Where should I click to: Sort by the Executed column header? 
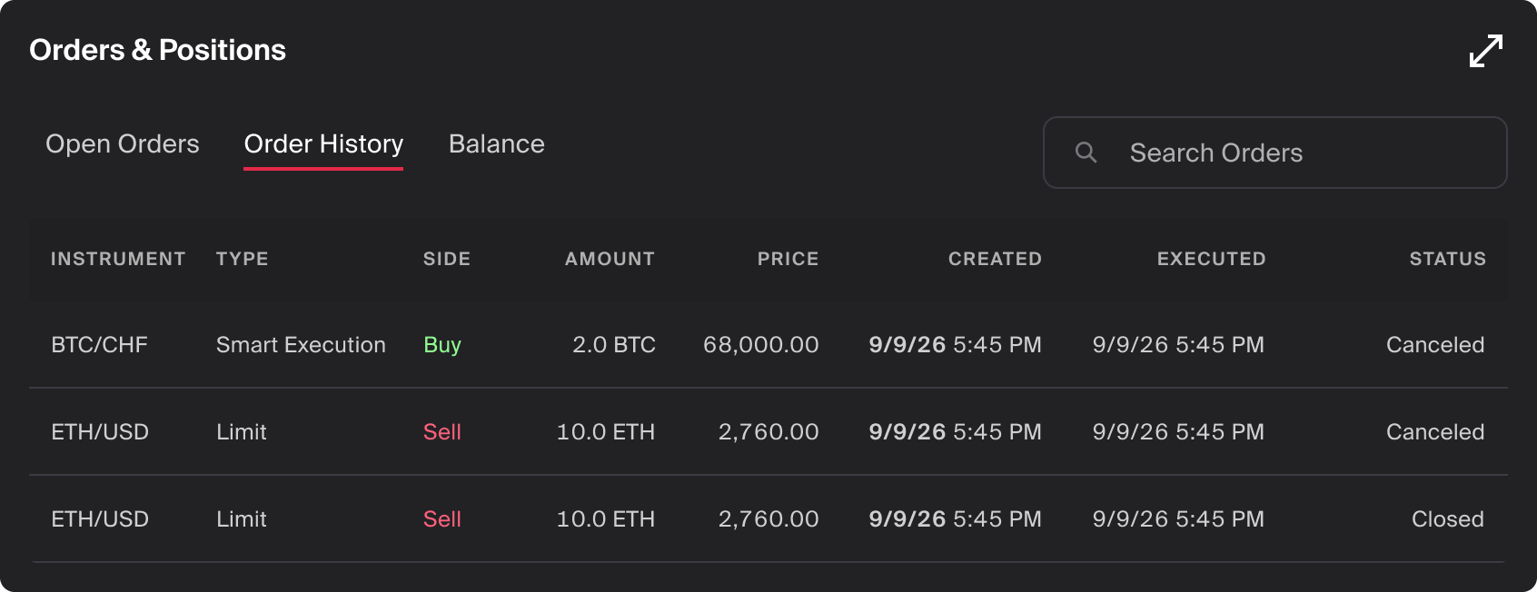pos(1211,259)
